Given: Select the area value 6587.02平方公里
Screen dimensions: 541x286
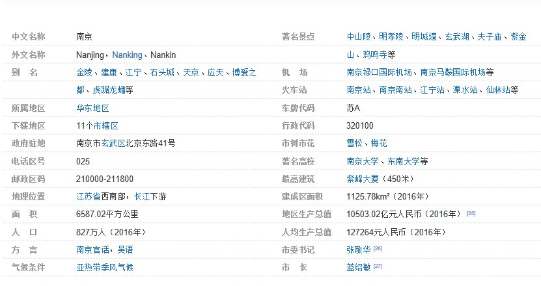Looking at the screenshot, I should click(107, 214).
